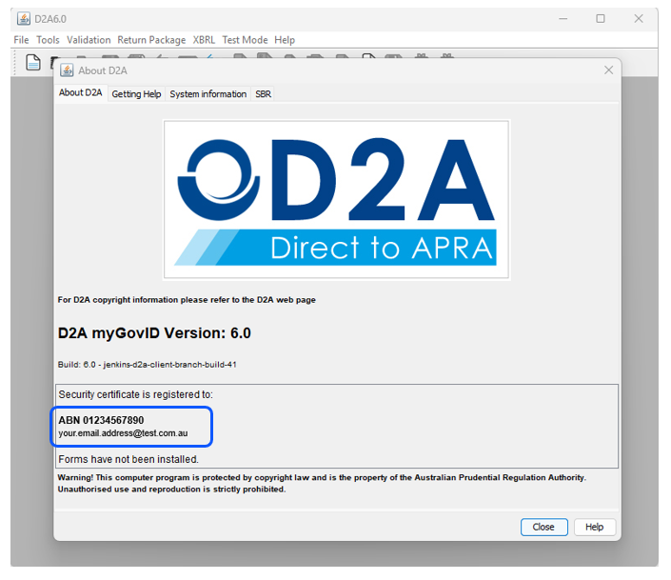Switch to the System information tab
The height and width of the screenshot is (580, 671).
click(x=208, y=94)
